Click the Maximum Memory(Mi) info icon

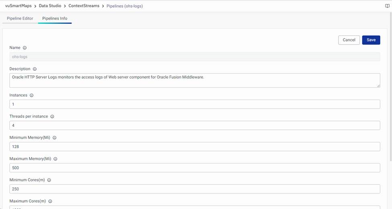tap(55, 159)
